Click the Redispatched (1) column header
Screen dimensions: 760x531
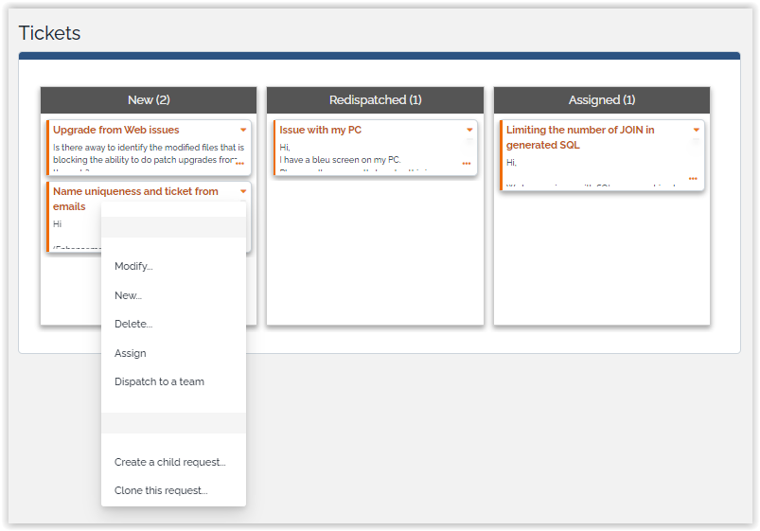point(375,99)
